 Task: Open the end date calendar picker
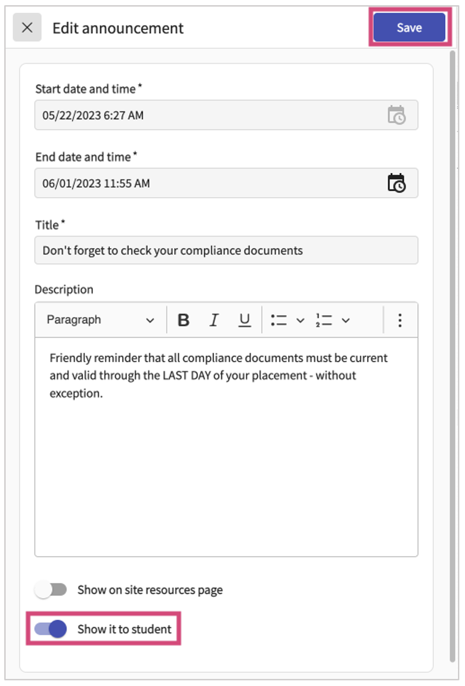click(399, 183)
